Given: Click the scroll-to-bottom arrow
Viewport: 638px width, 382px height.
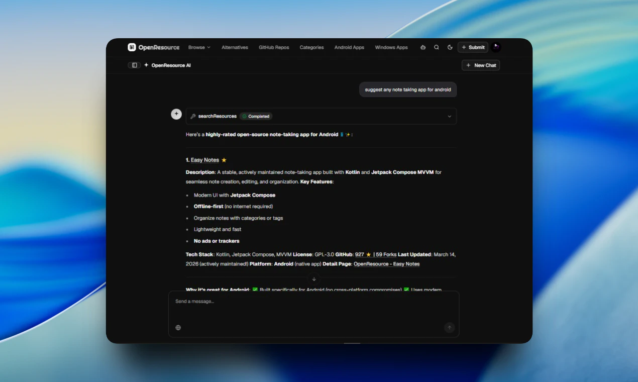Looking at the screenshot, I should pos(313,279).
